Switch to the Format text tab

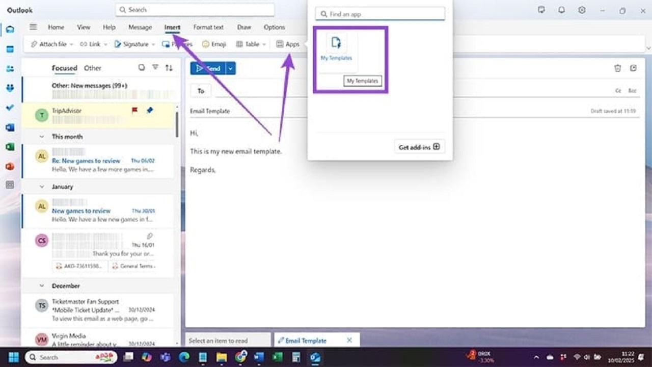coord(208,28)
